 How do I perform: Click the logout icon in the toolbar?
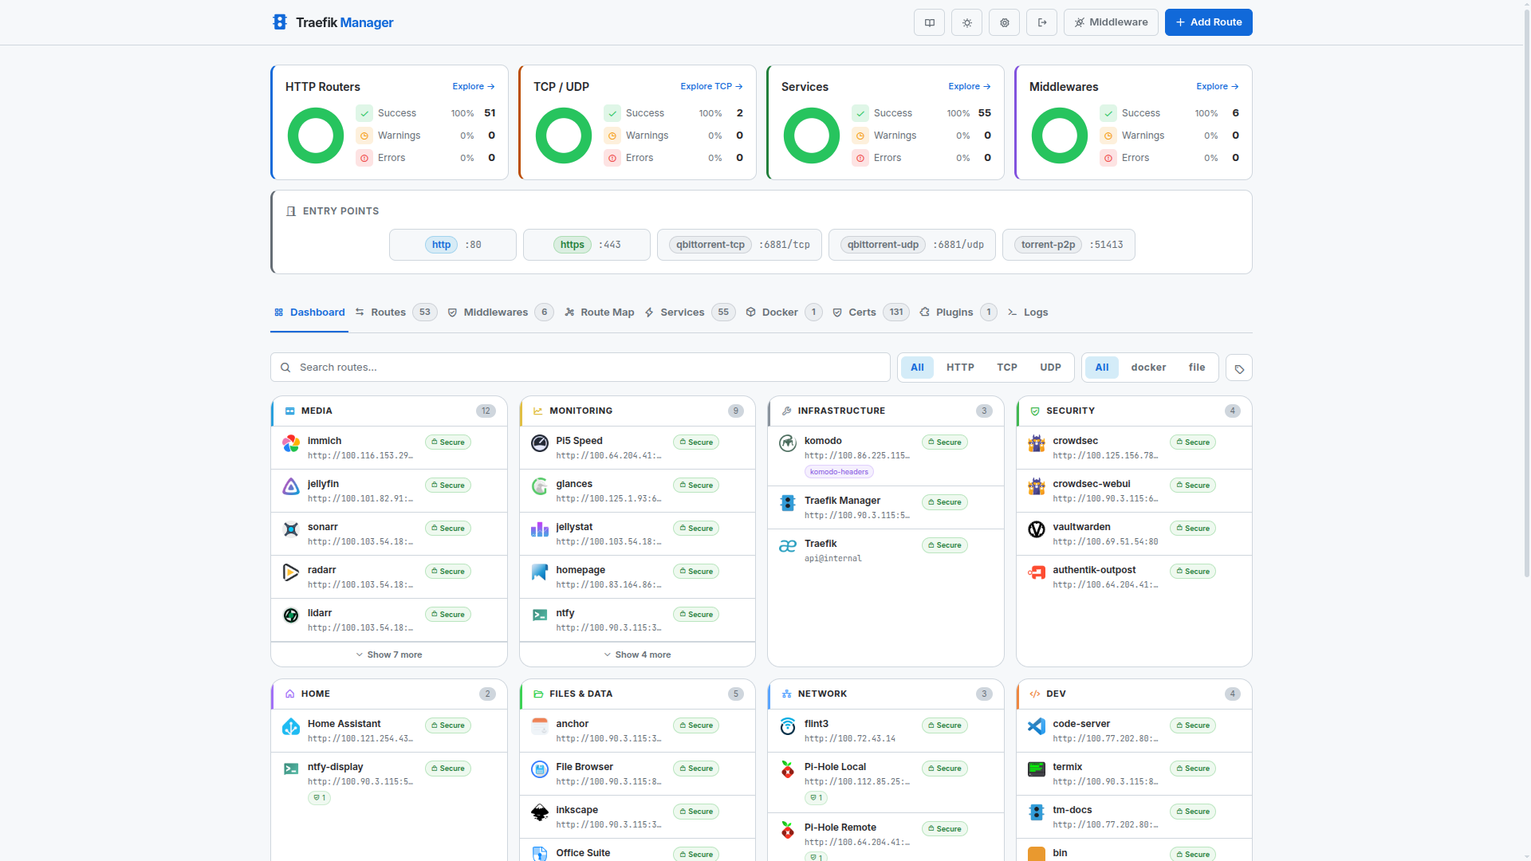coord(1041,22)
